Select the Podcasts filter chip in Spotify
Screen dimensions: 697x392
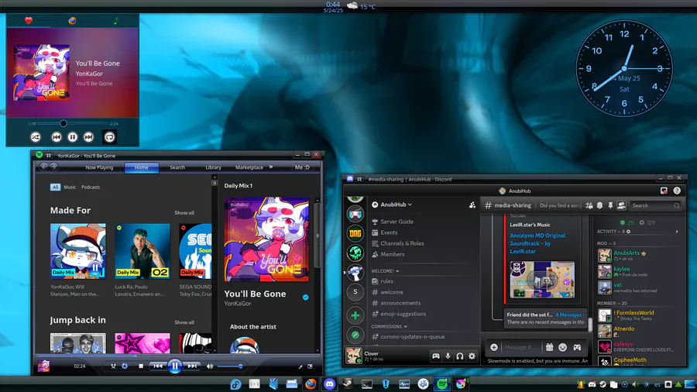pos(91,187)
